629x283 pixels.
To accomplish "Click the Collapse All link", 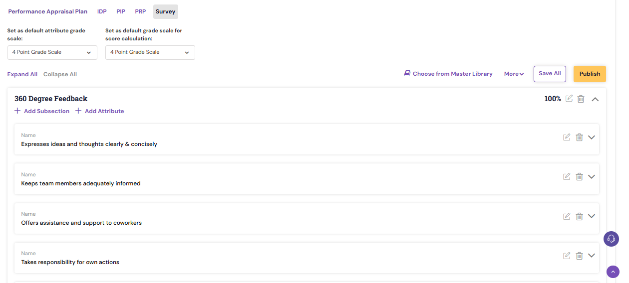I will (60, 74).
